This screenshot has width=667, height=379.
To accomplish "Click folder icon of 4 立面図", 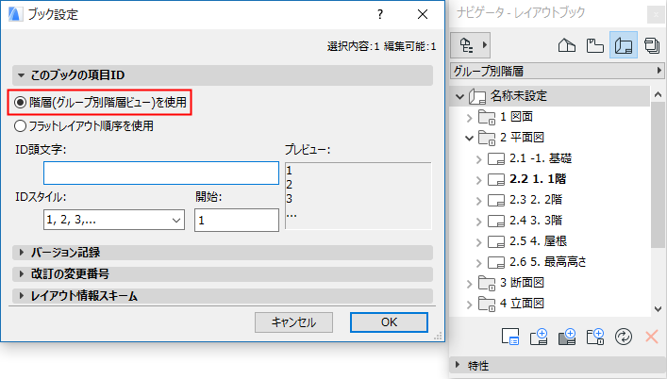I will click(487, 304).
